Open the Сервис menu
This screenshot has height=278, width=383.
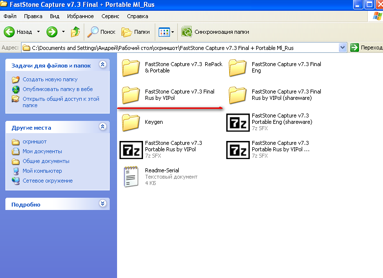click(110, 16)
